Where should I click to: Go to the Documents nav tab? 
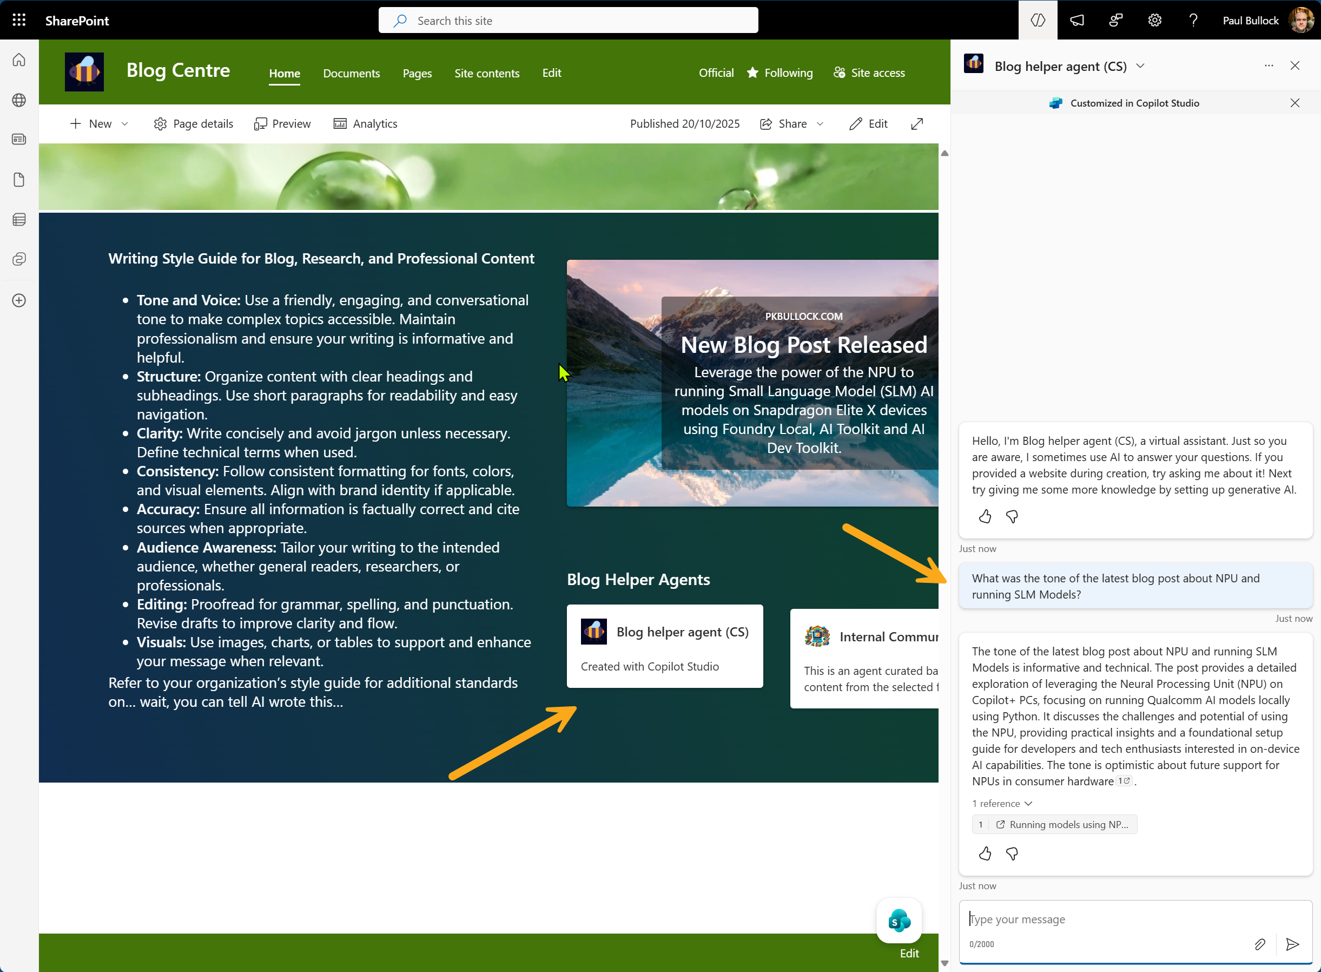tap(351, 73)
